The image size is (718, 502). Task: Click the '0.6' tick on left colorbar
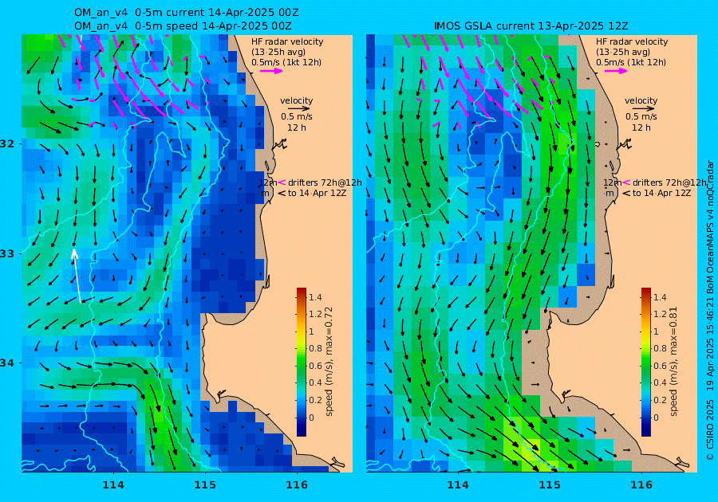(315, 366)
